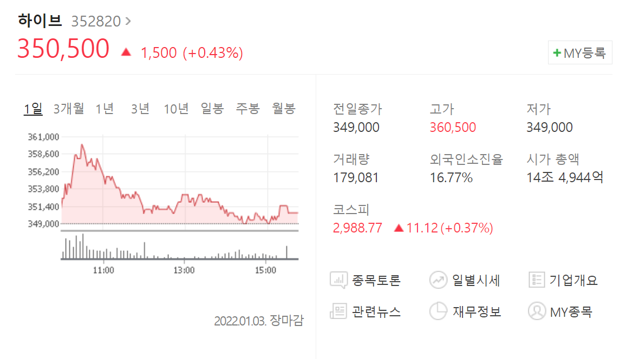Click the MY등록 registration button

click(580, 52)
